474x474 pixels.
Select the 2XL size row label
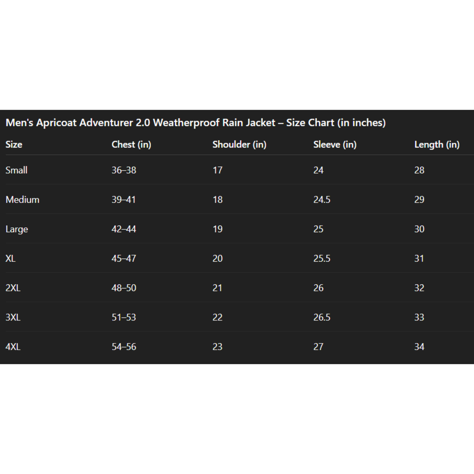13,288
